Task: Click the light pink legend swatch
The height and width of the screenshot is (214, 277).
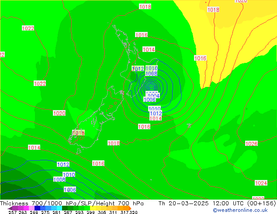Action: (31, 208)
